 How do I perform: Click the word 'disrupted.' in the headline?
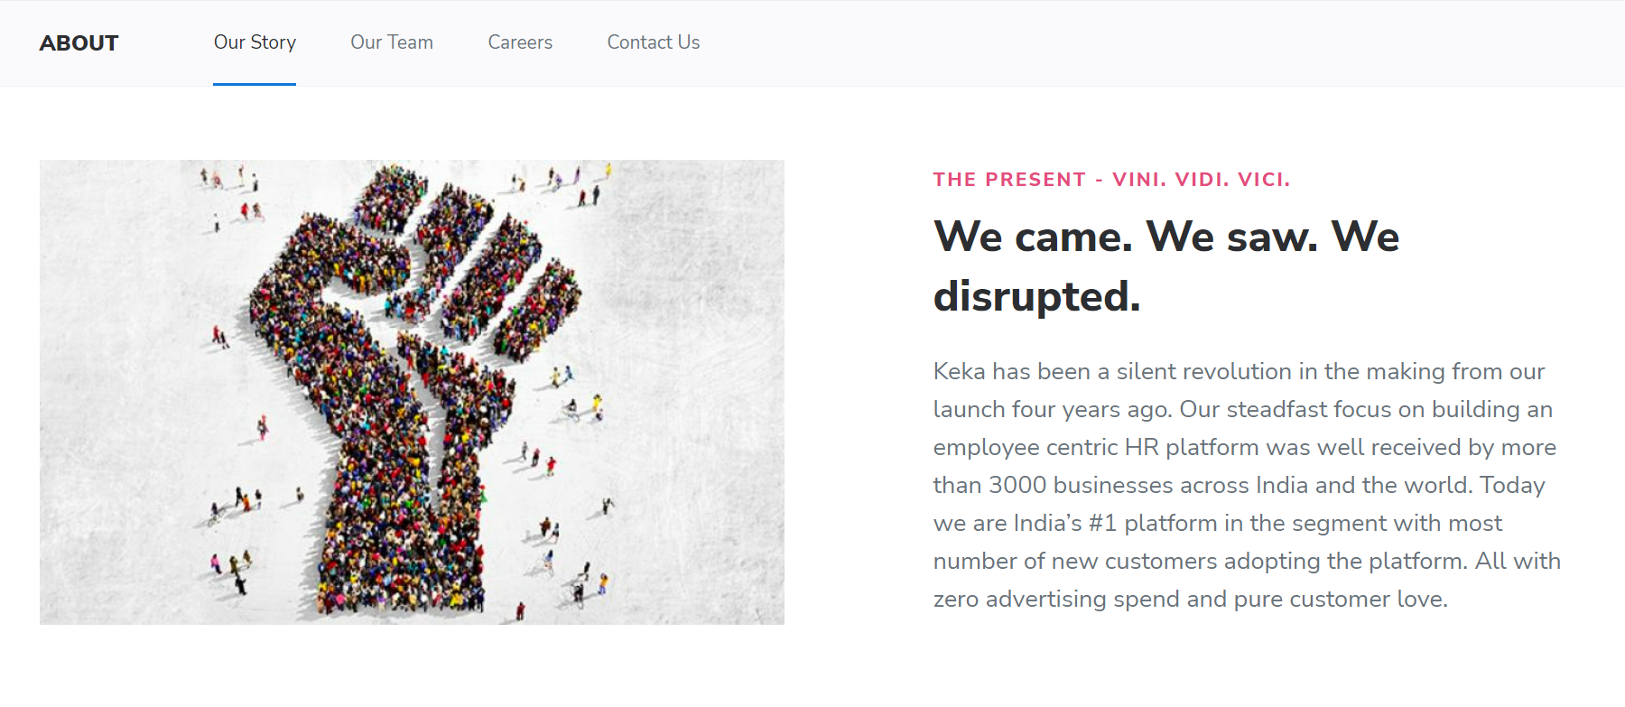[x=1036, y=296]
